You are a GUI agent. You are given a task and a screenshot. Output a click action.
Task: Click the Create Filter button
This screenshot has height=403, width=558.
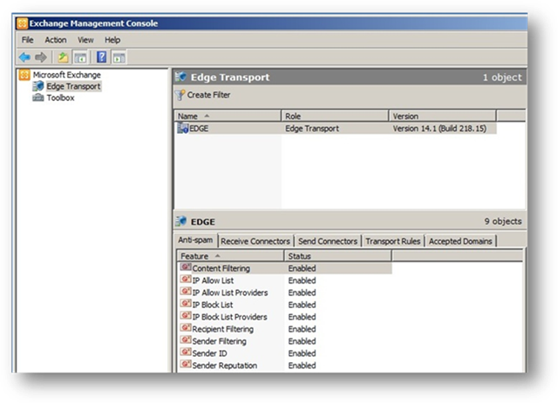coord(208,94)
